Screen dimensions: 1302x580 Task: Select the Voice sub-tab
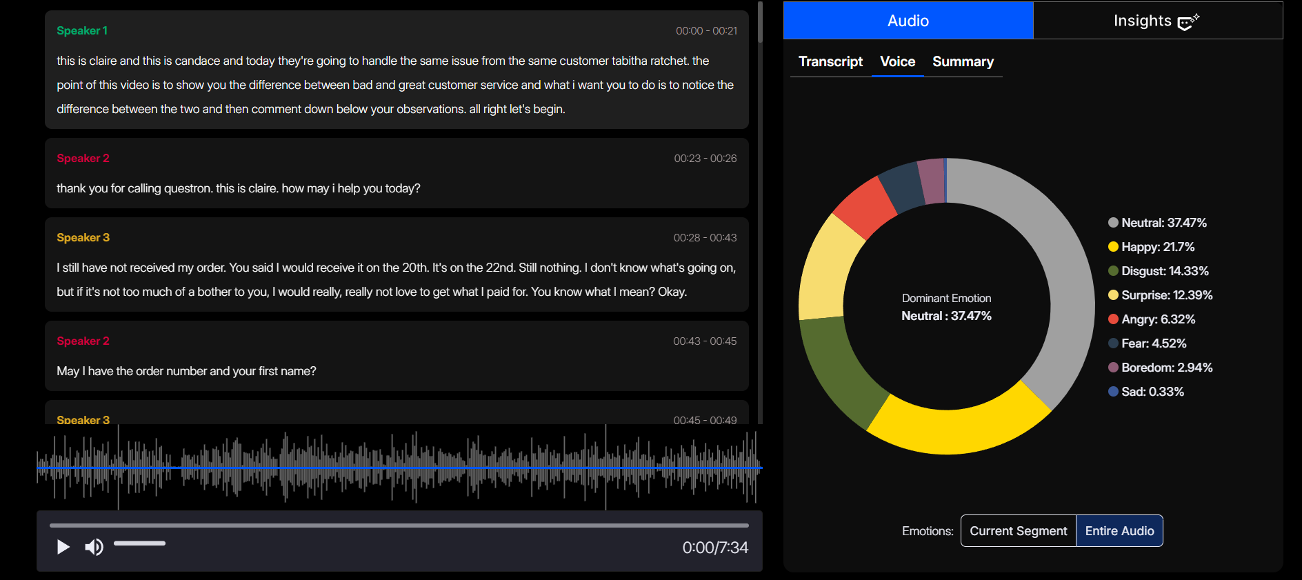pos(897,61)
